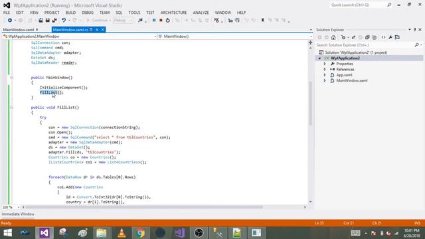Collapse the MainWindow() constructor outline
The height and width of the screenshot is (239, 425).
[x=11, y=78]
